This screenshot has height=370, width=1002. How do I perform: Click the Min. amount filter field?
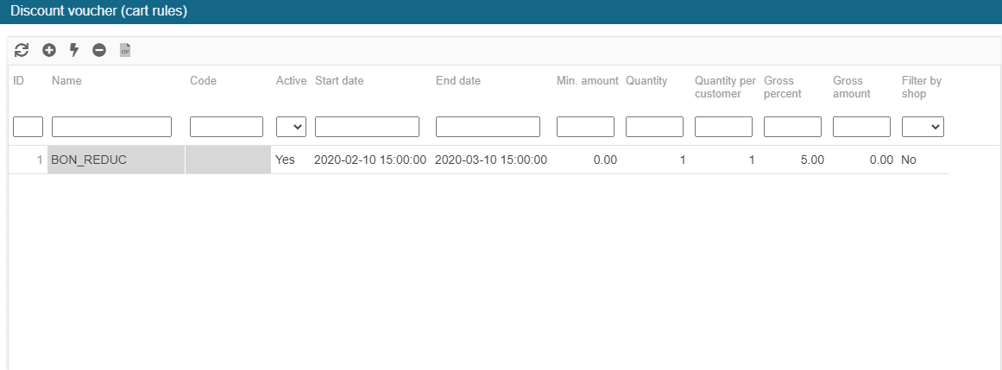click(585, 127)
